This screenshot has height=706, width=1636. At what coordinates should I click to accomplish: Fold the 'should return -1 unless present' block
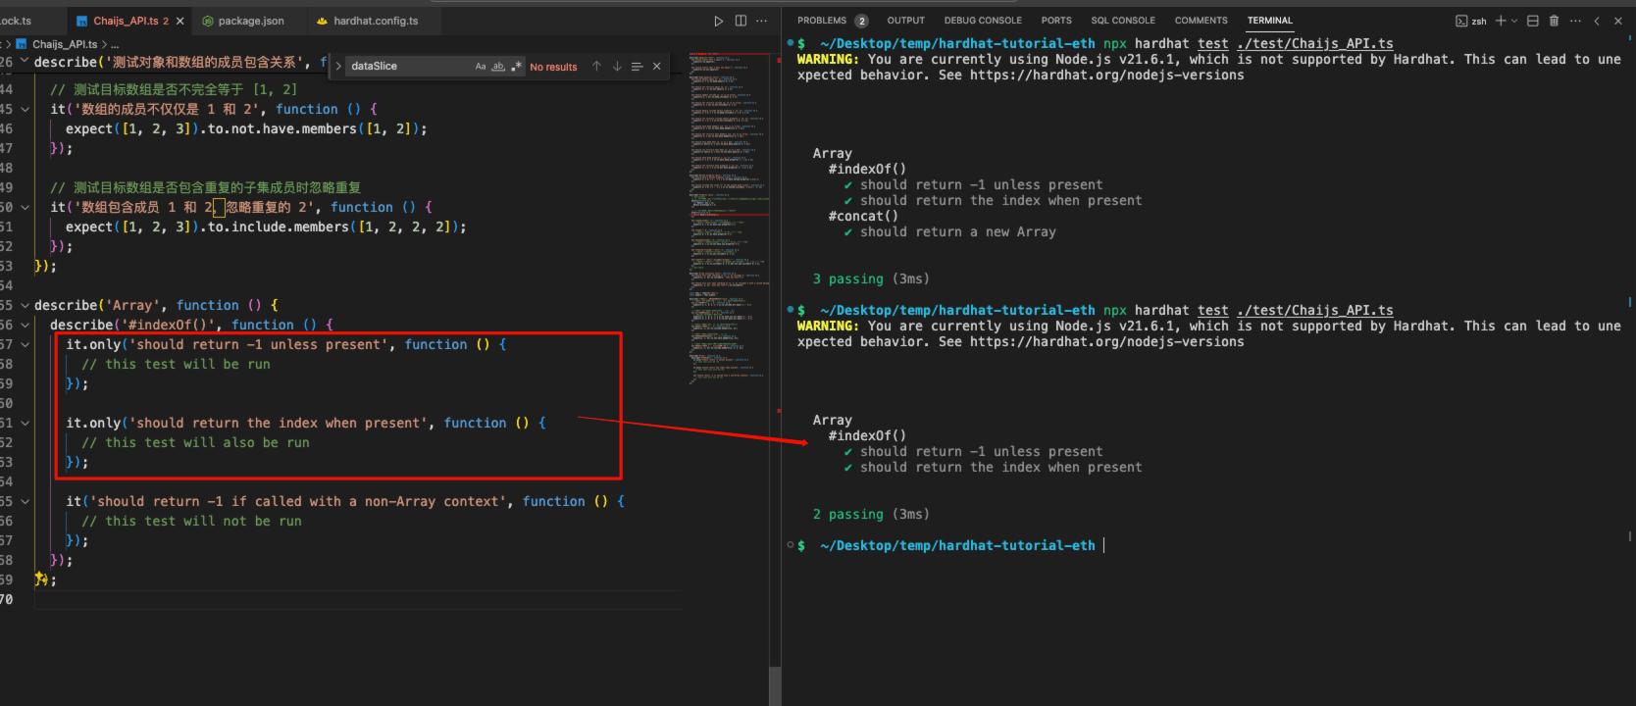[25, 344]
